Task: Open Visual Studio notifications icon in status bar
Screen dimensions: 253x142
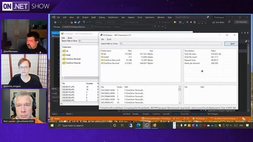Action: click(244, 119)
